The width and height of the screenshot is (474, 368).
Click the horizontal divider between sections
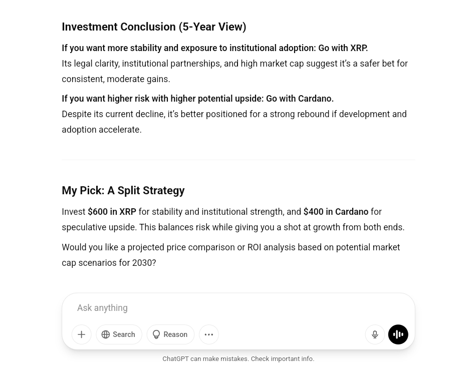pyautogui.click(x=238, y=160)
